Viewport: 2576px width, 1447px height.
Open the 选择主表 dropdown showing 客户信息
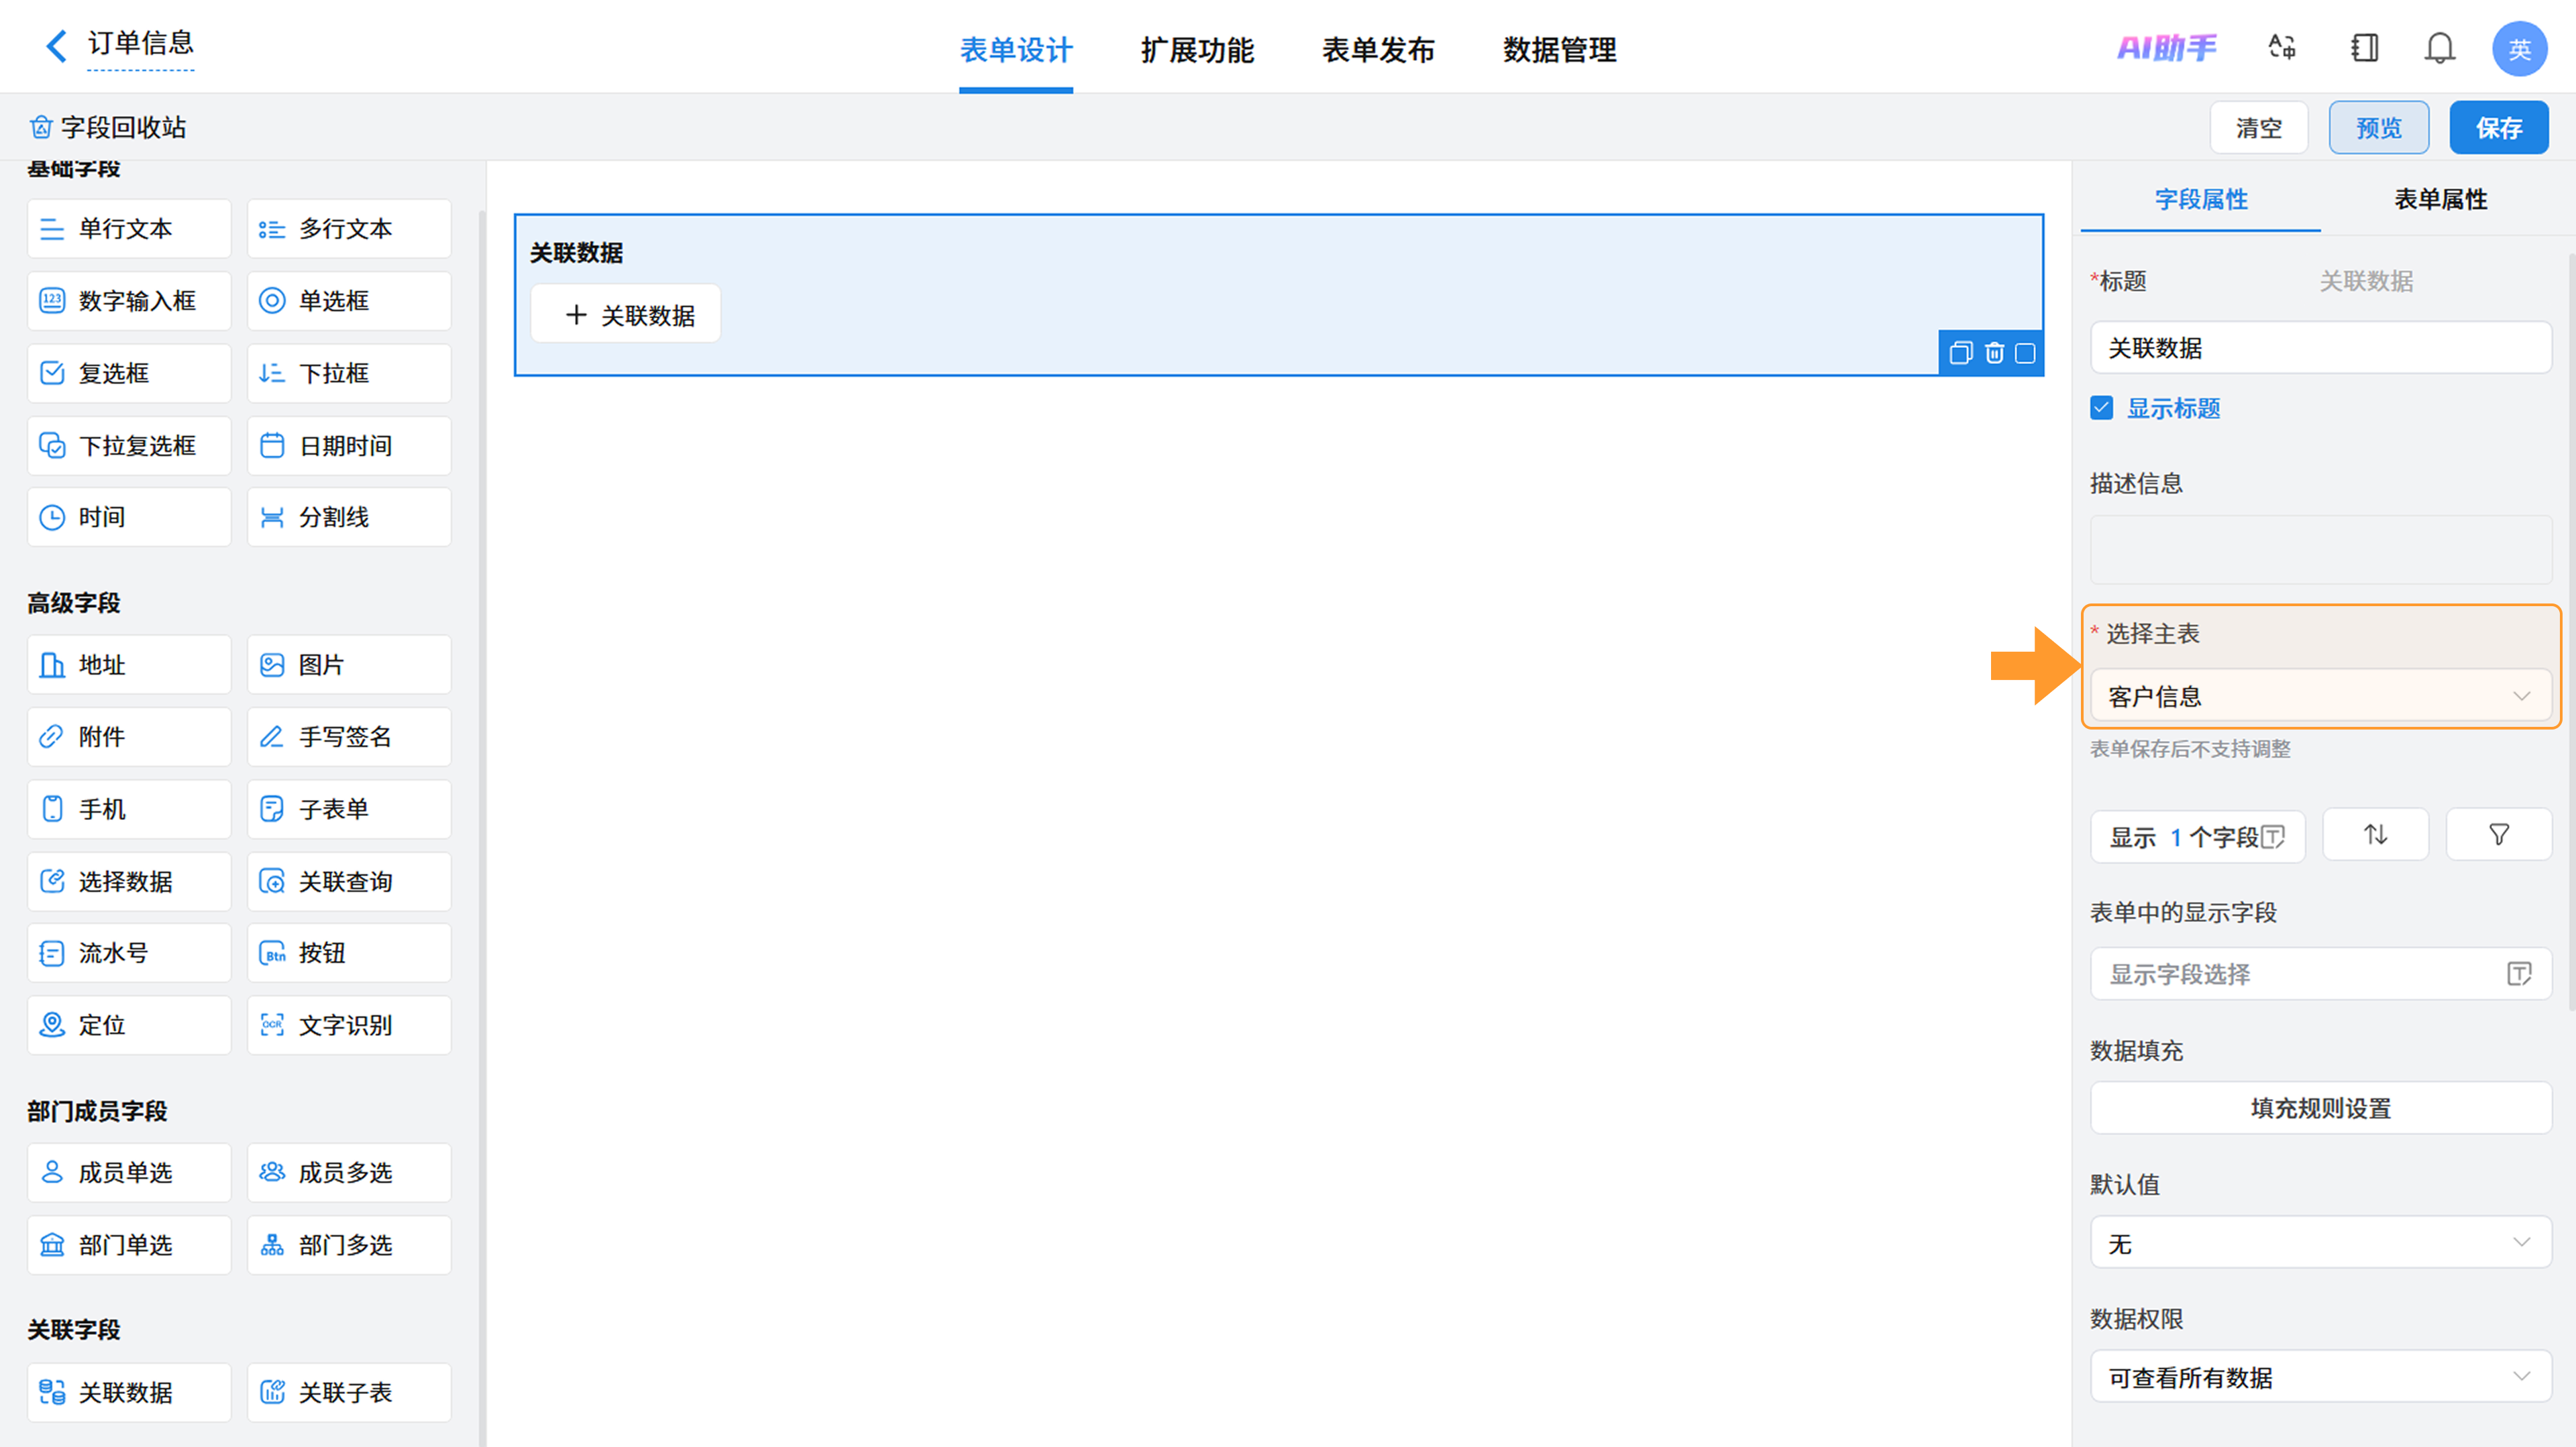tap(2320, 695)
